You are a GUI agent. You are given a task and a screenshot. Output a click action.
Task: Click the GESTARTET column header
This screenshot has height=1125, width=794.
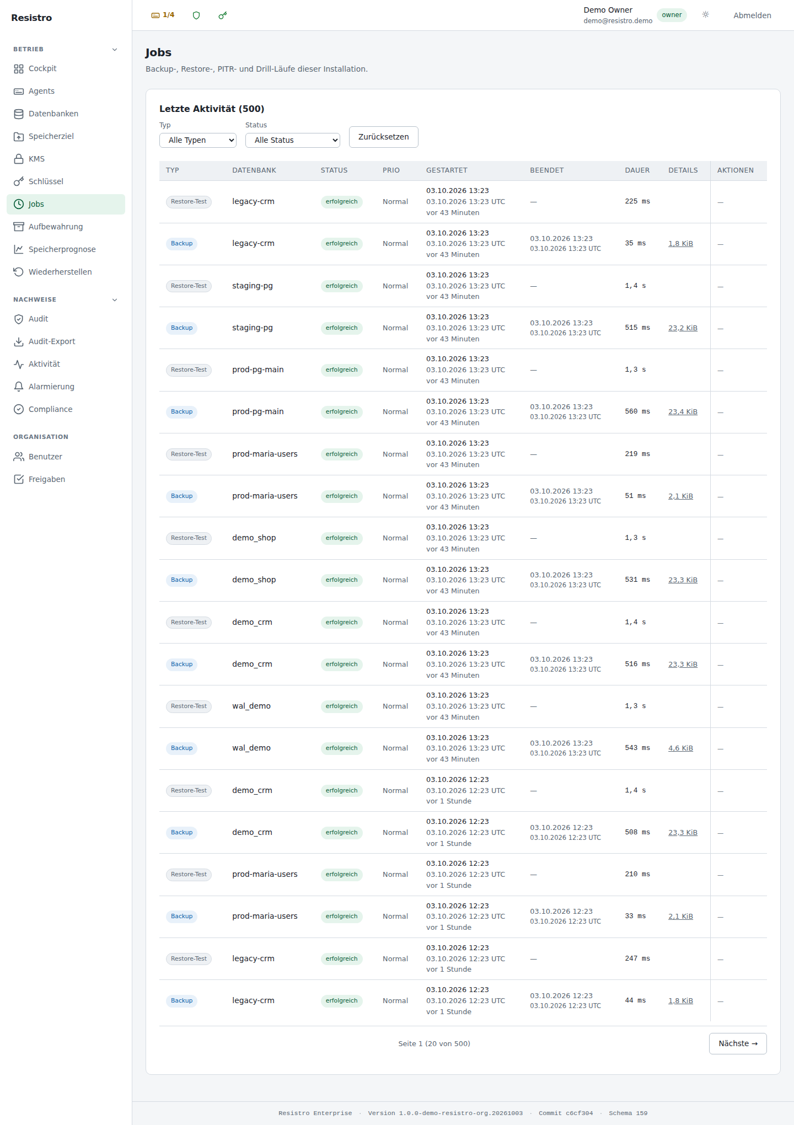pyautogui.click(x=447, y=171)
